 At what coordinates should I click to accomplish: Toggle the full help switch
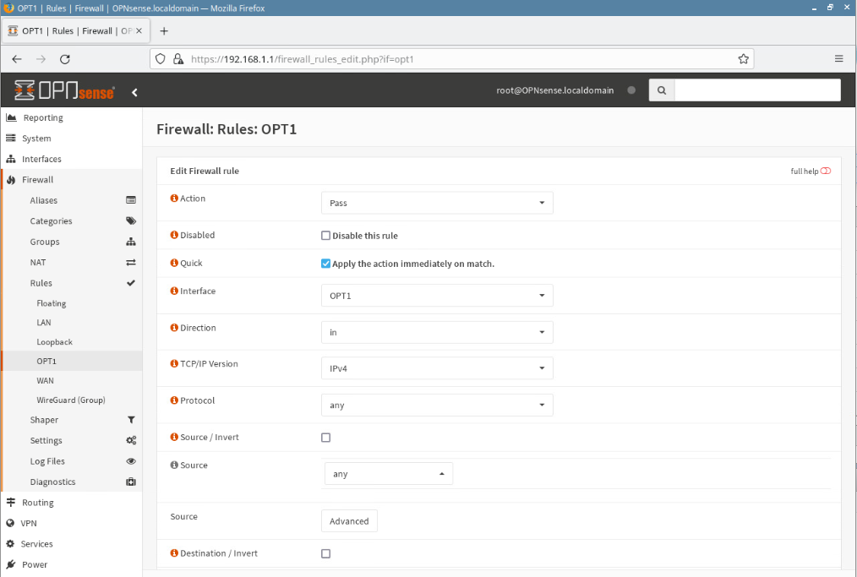pyautogui.click(x=825, y=171)
